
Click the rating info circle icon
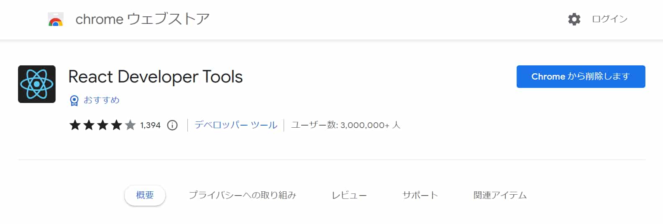pos(172,125)
